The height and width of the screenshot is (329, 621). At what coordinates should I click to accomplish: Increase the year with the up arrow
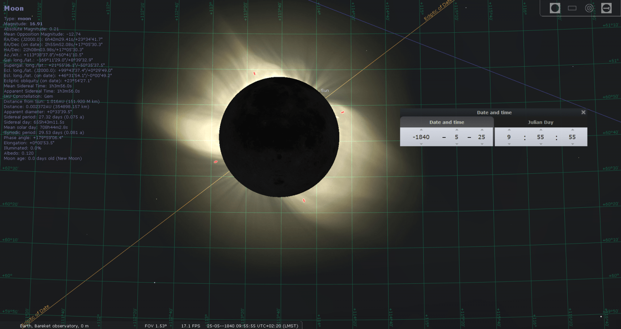(x=421, y=130)
